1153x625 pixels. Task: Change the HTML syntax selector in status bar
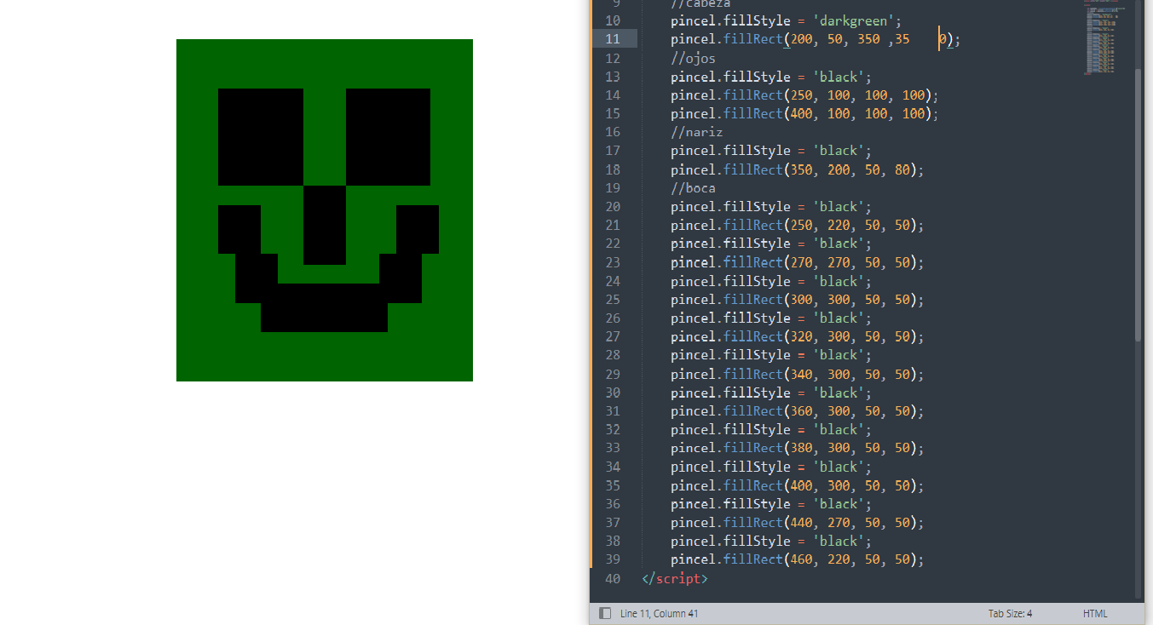[x=1095, y=613]
